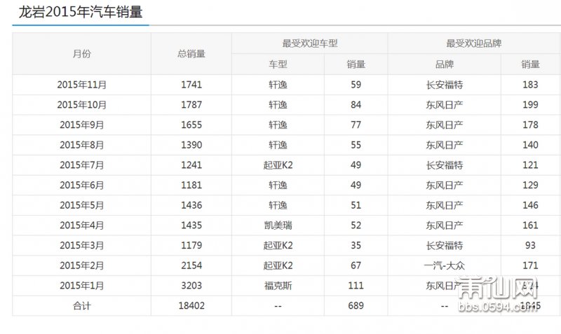Image resolution: width=561 pixels, height=334 pixels.
Task: Click brand sales value 121
Action: [530, 165]
